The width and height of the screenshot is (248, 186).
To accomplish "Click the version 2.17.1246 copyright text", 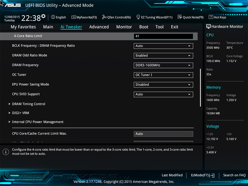I will pyautogui.click(x=124, y=182).
